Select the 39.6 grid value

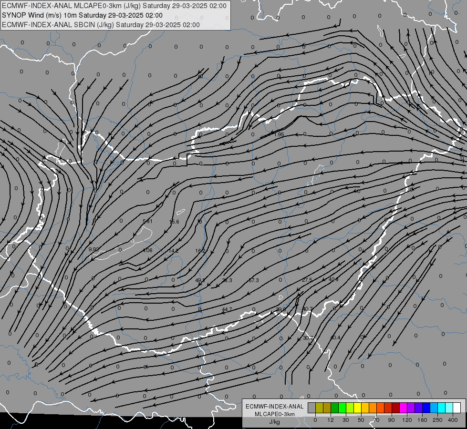click(281, 309)
